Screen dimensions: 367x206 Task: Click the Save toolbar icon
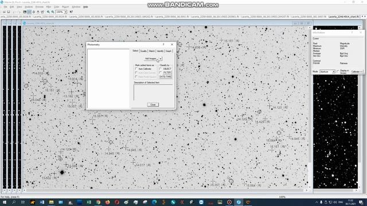click(x=9, y=12)
